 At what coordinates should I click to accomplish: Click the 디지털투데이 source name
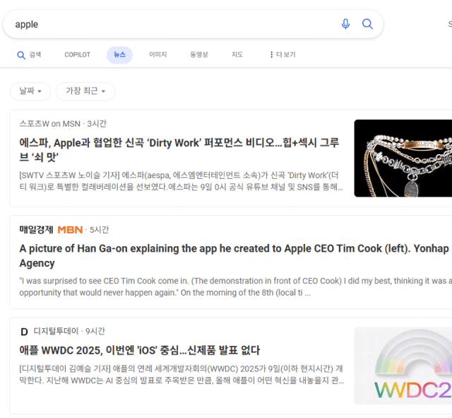[56, 331]
